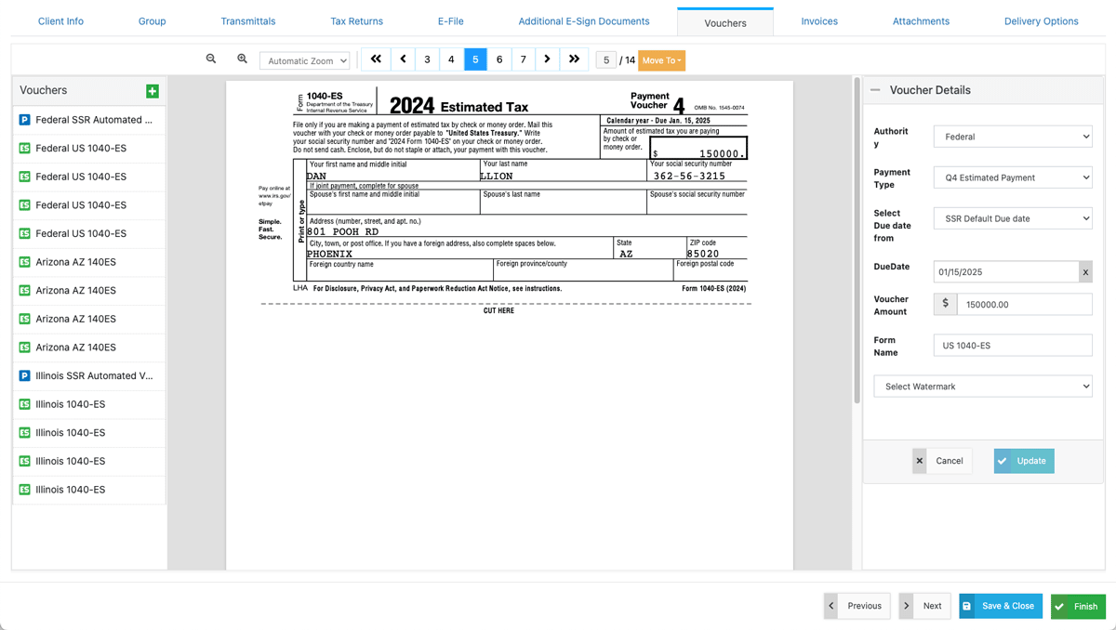Image resolution: width=1116 pixels, height=630 pixels.
Task: Open the Authority dropdown showing Federal
Action: coord(1012,137)
